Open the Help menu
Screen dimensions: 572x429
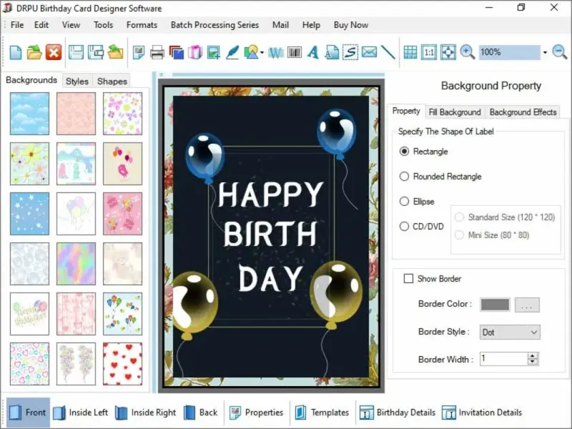(x=311, y=25)
